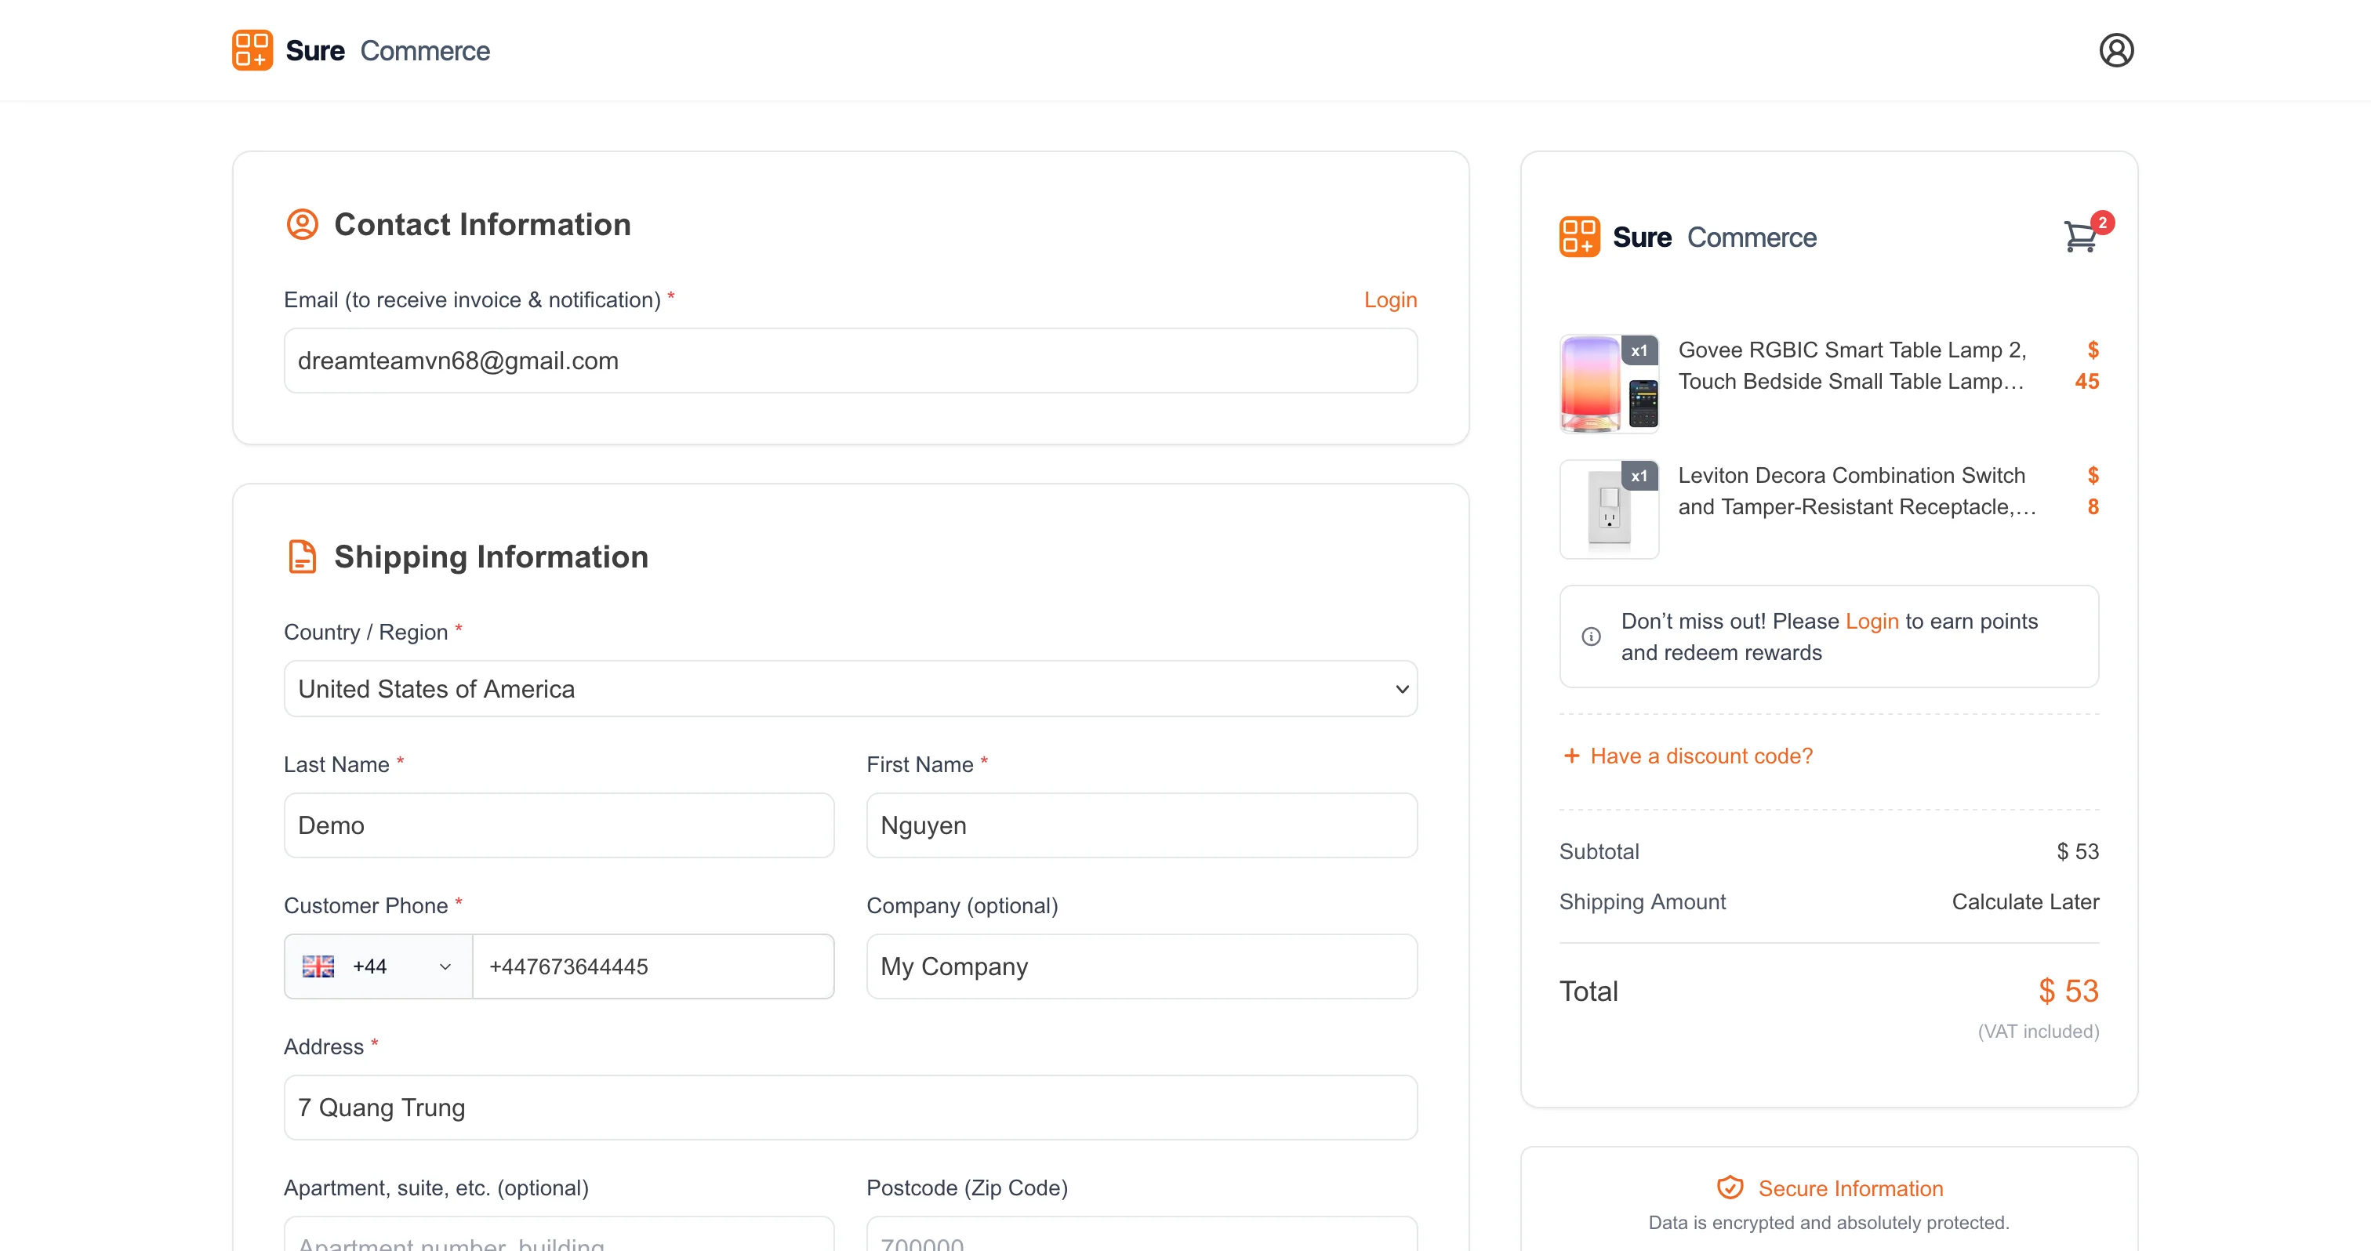Click the UK flag in phone field
The image size is (2371, 1251).
point(318,966)
